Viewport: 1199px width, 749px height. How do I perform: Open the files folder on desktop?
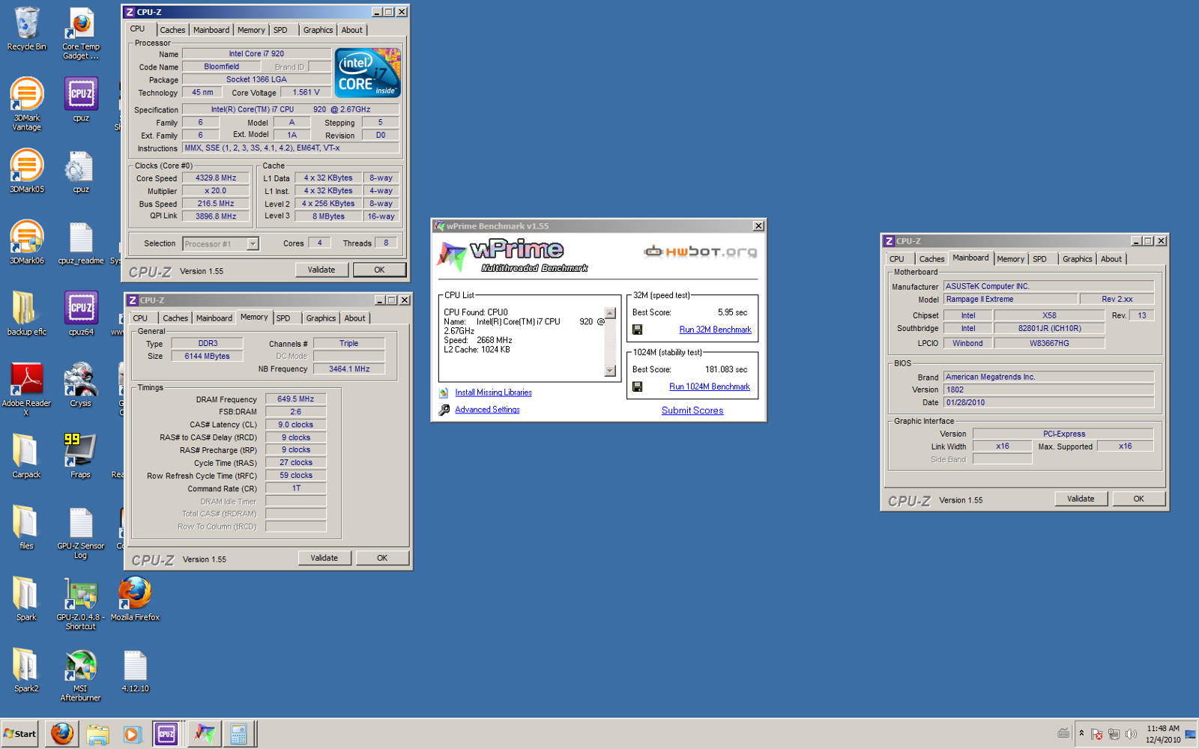(x=26, y=527)
